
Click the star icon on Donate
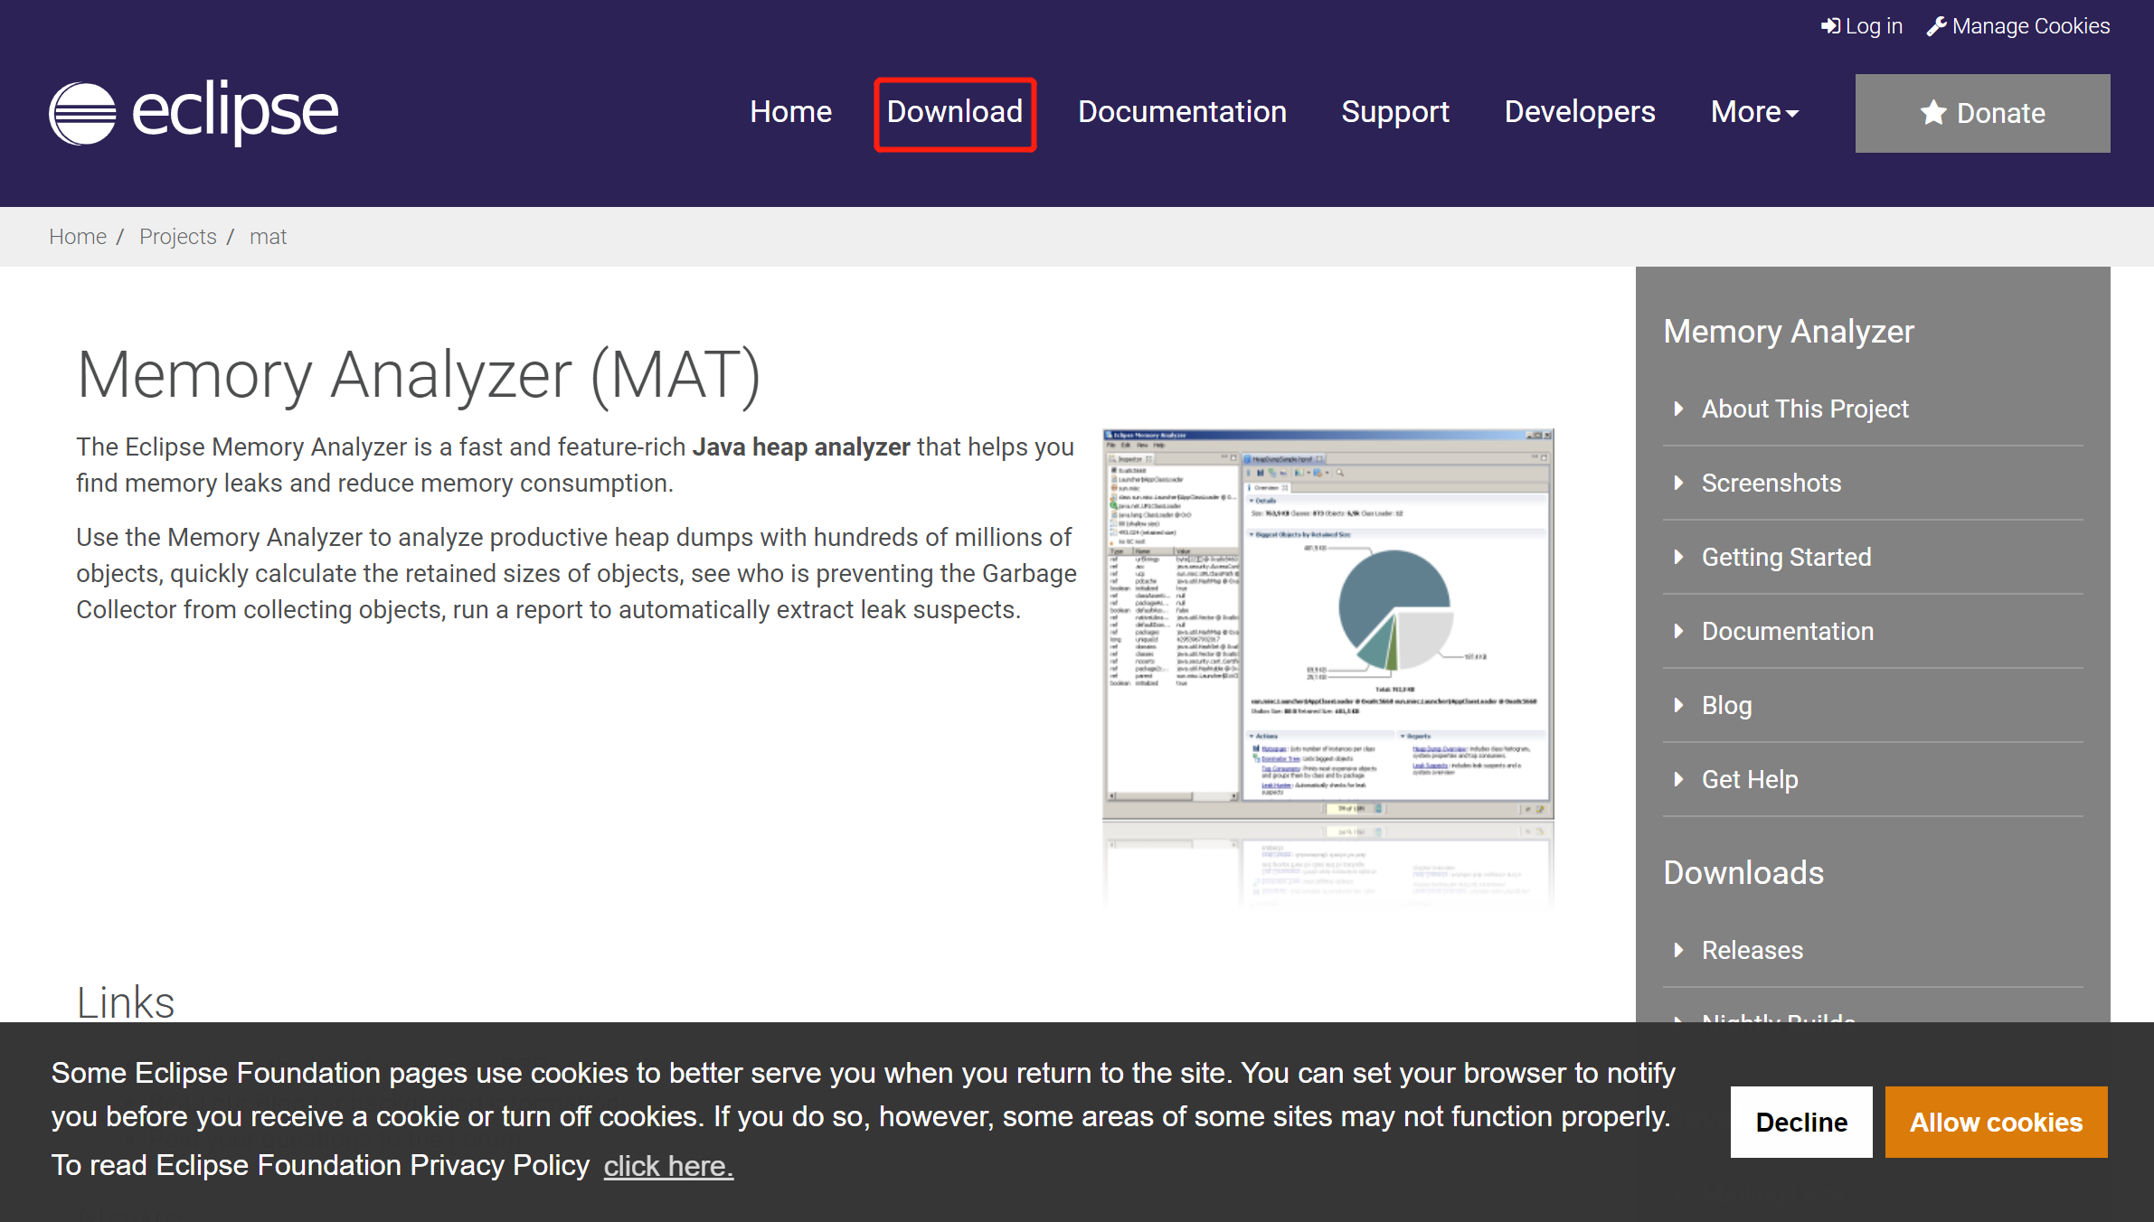click(x=1933, y=113)
